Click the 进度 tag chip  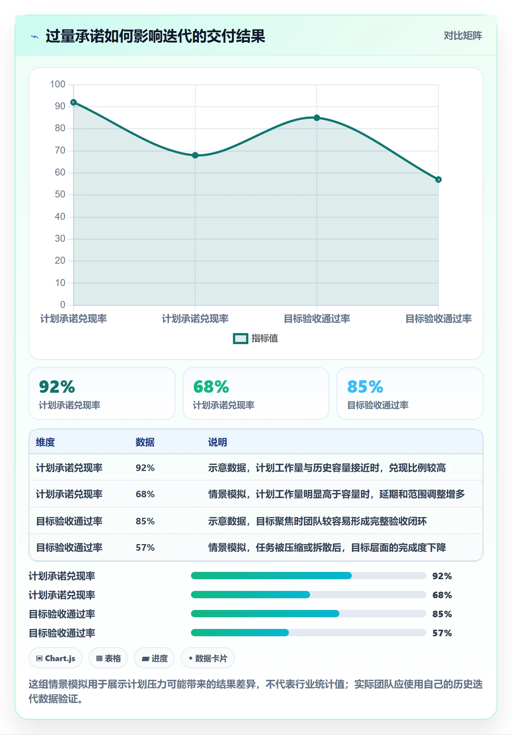click(154, 658)
